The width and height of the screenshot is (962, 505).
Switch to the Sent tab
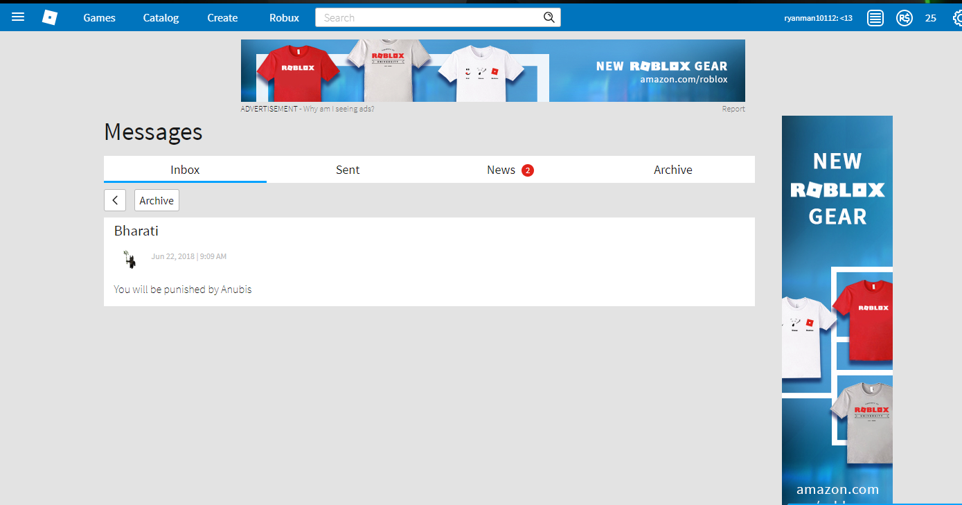pyautogui.click(x=348, y=170)
